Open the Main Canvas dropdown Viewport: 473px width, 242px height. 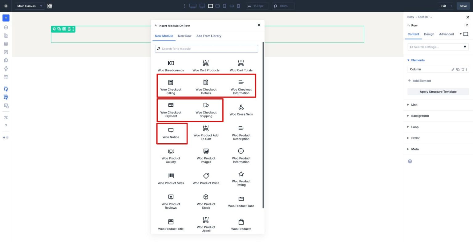pos(30,6)
